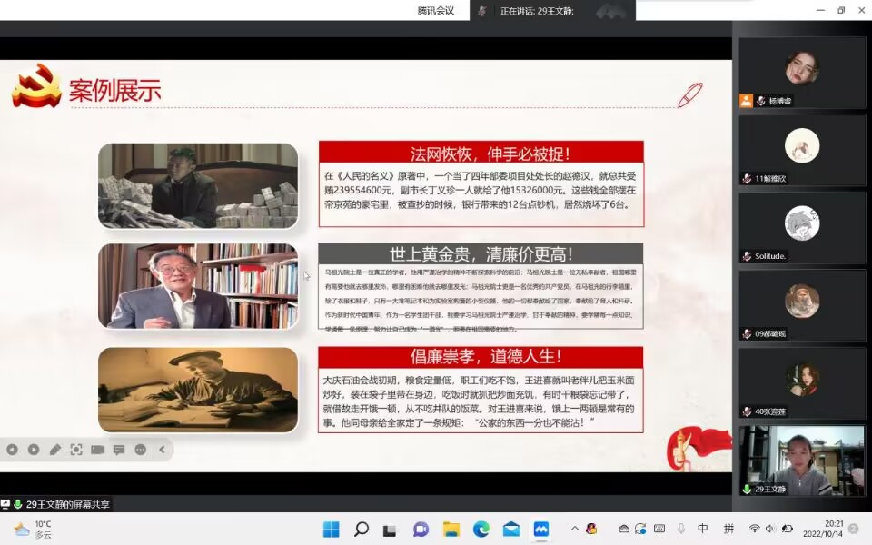Select 杨博睿 participant video tile
Screen dimensions: 872x545
point(801,72)
